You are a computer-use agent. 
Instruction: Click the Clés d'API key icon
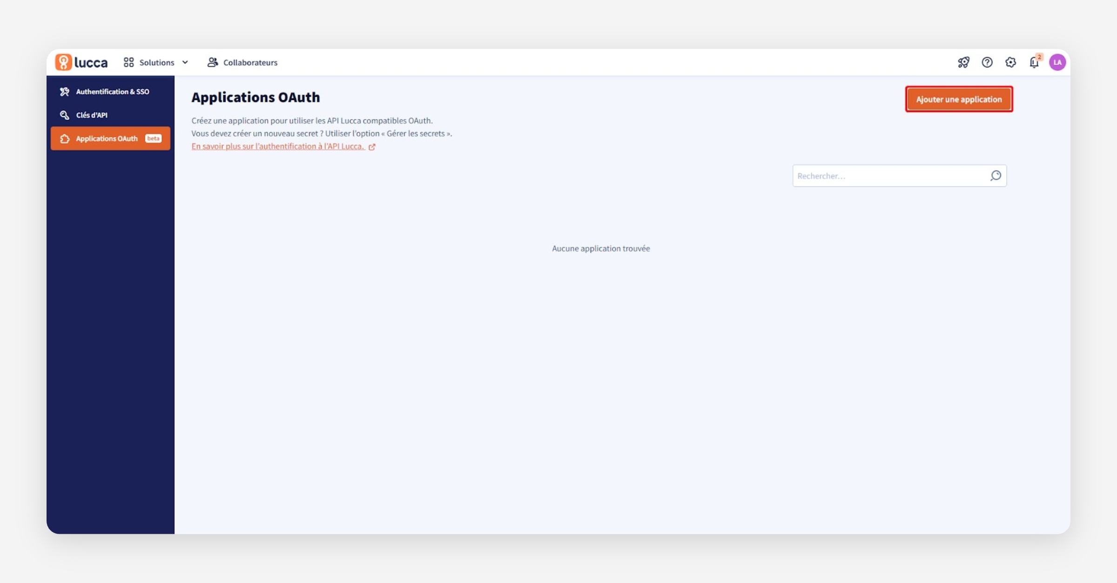65,115
